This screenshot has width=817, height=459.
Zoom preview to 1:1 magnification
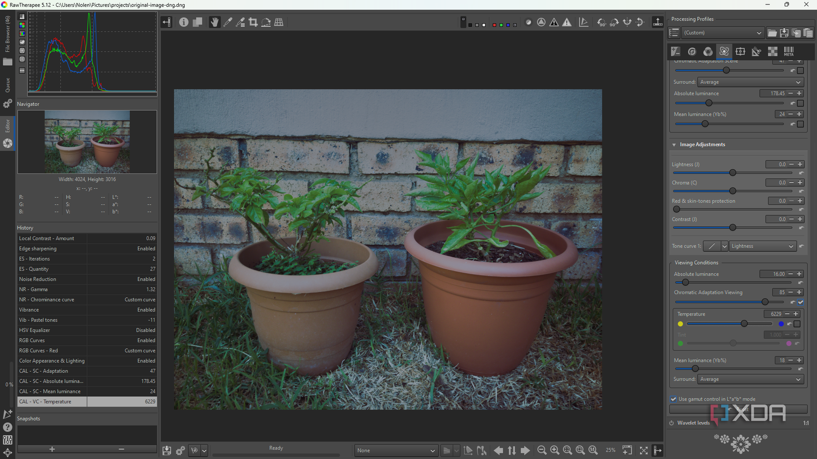pos(592,450)
